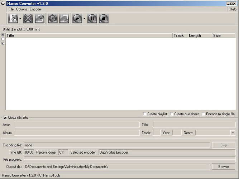Sort by the Title column header
The width and height of the screenshot is (239, 179).
[89, 35]
